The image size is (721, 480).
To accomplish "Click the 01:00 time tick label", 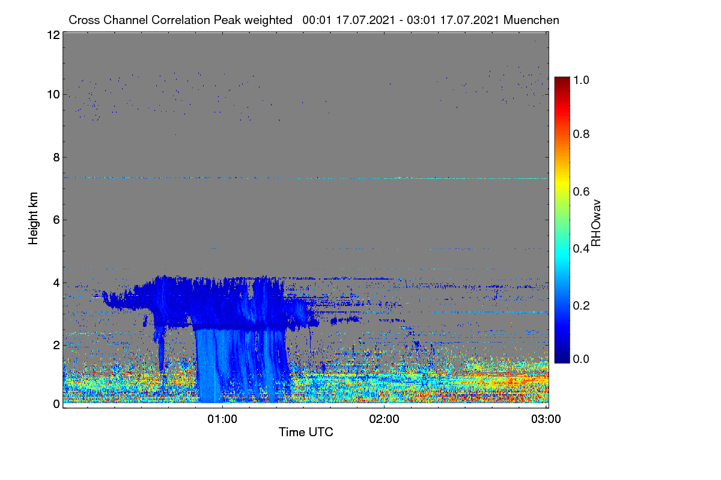I will [x=222, y=419].
